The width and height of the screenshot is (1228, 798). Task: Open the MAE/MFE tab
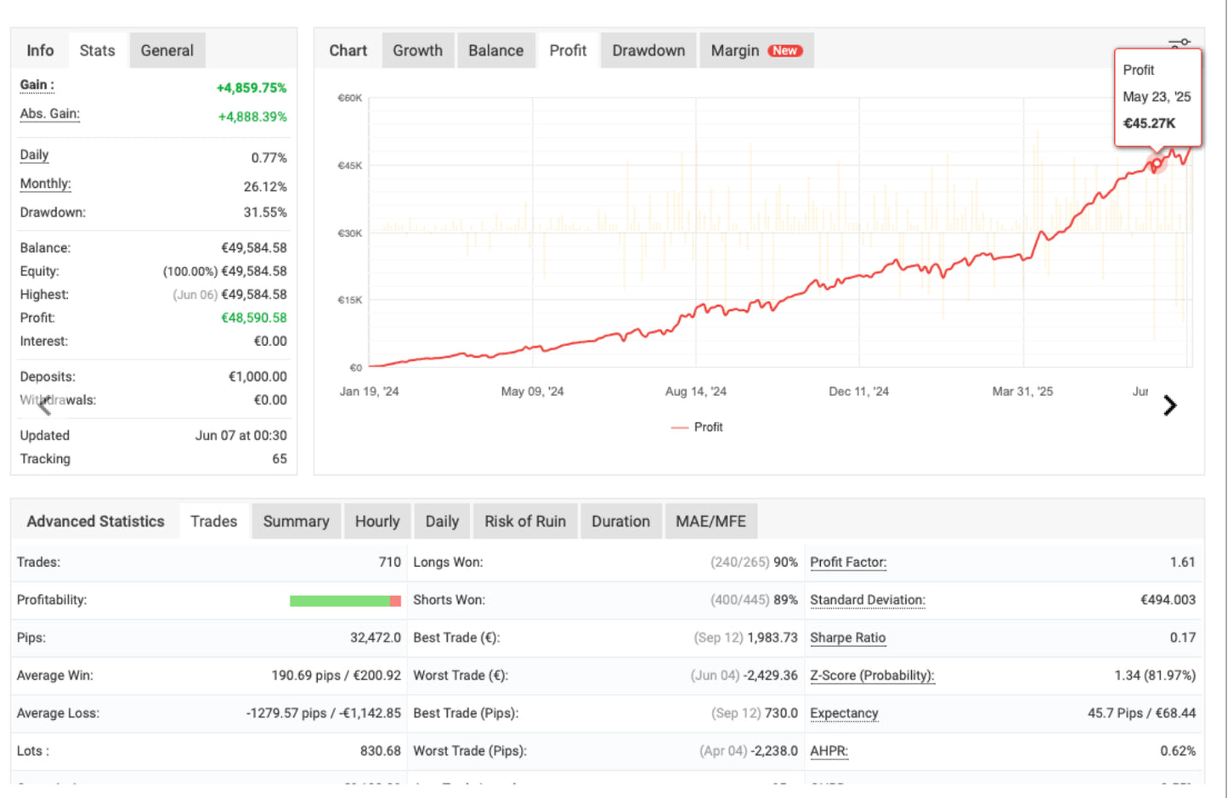pyautogui.click(x=710, y=522)
